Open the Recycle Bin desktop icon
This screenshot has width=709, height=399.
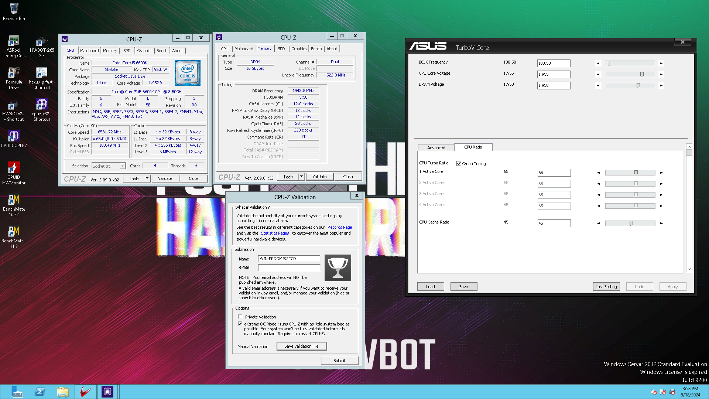[x=14, y=11]
